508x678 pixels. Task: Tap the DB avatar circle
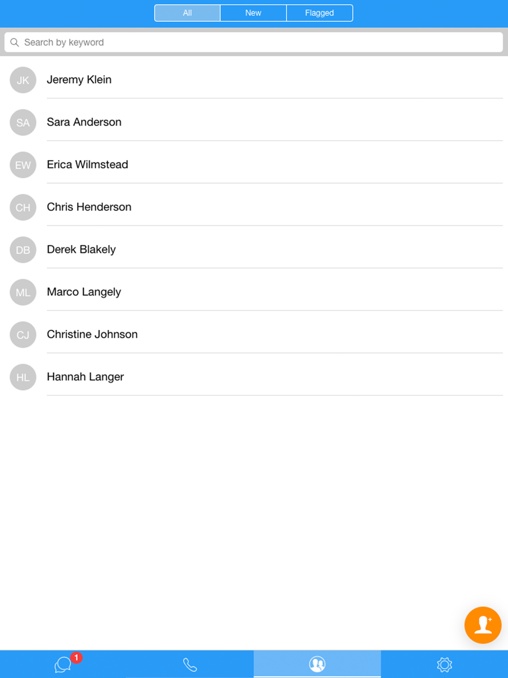(x=23, y=250)
